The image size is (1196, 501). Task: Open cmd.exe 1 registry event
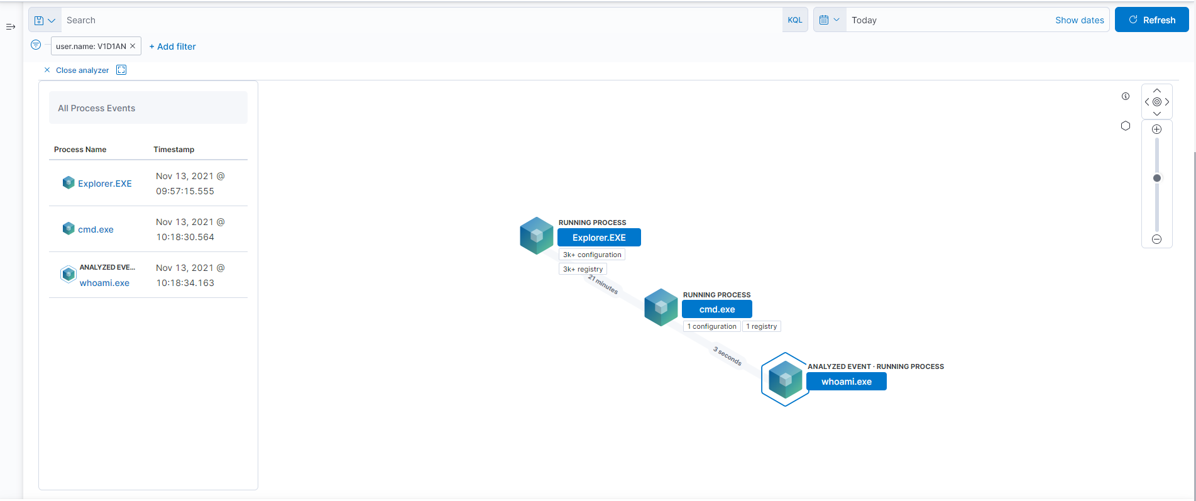[761, 326]
